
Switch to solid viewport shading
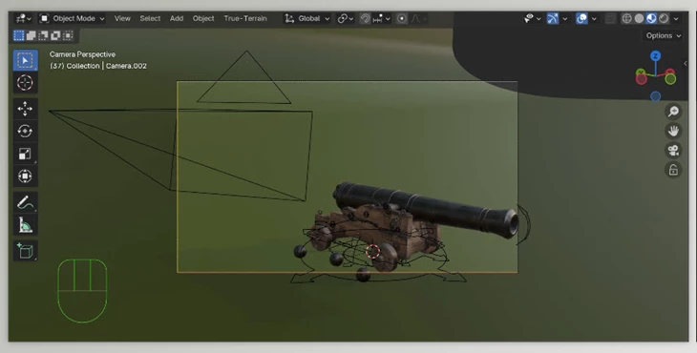point(639,19)
